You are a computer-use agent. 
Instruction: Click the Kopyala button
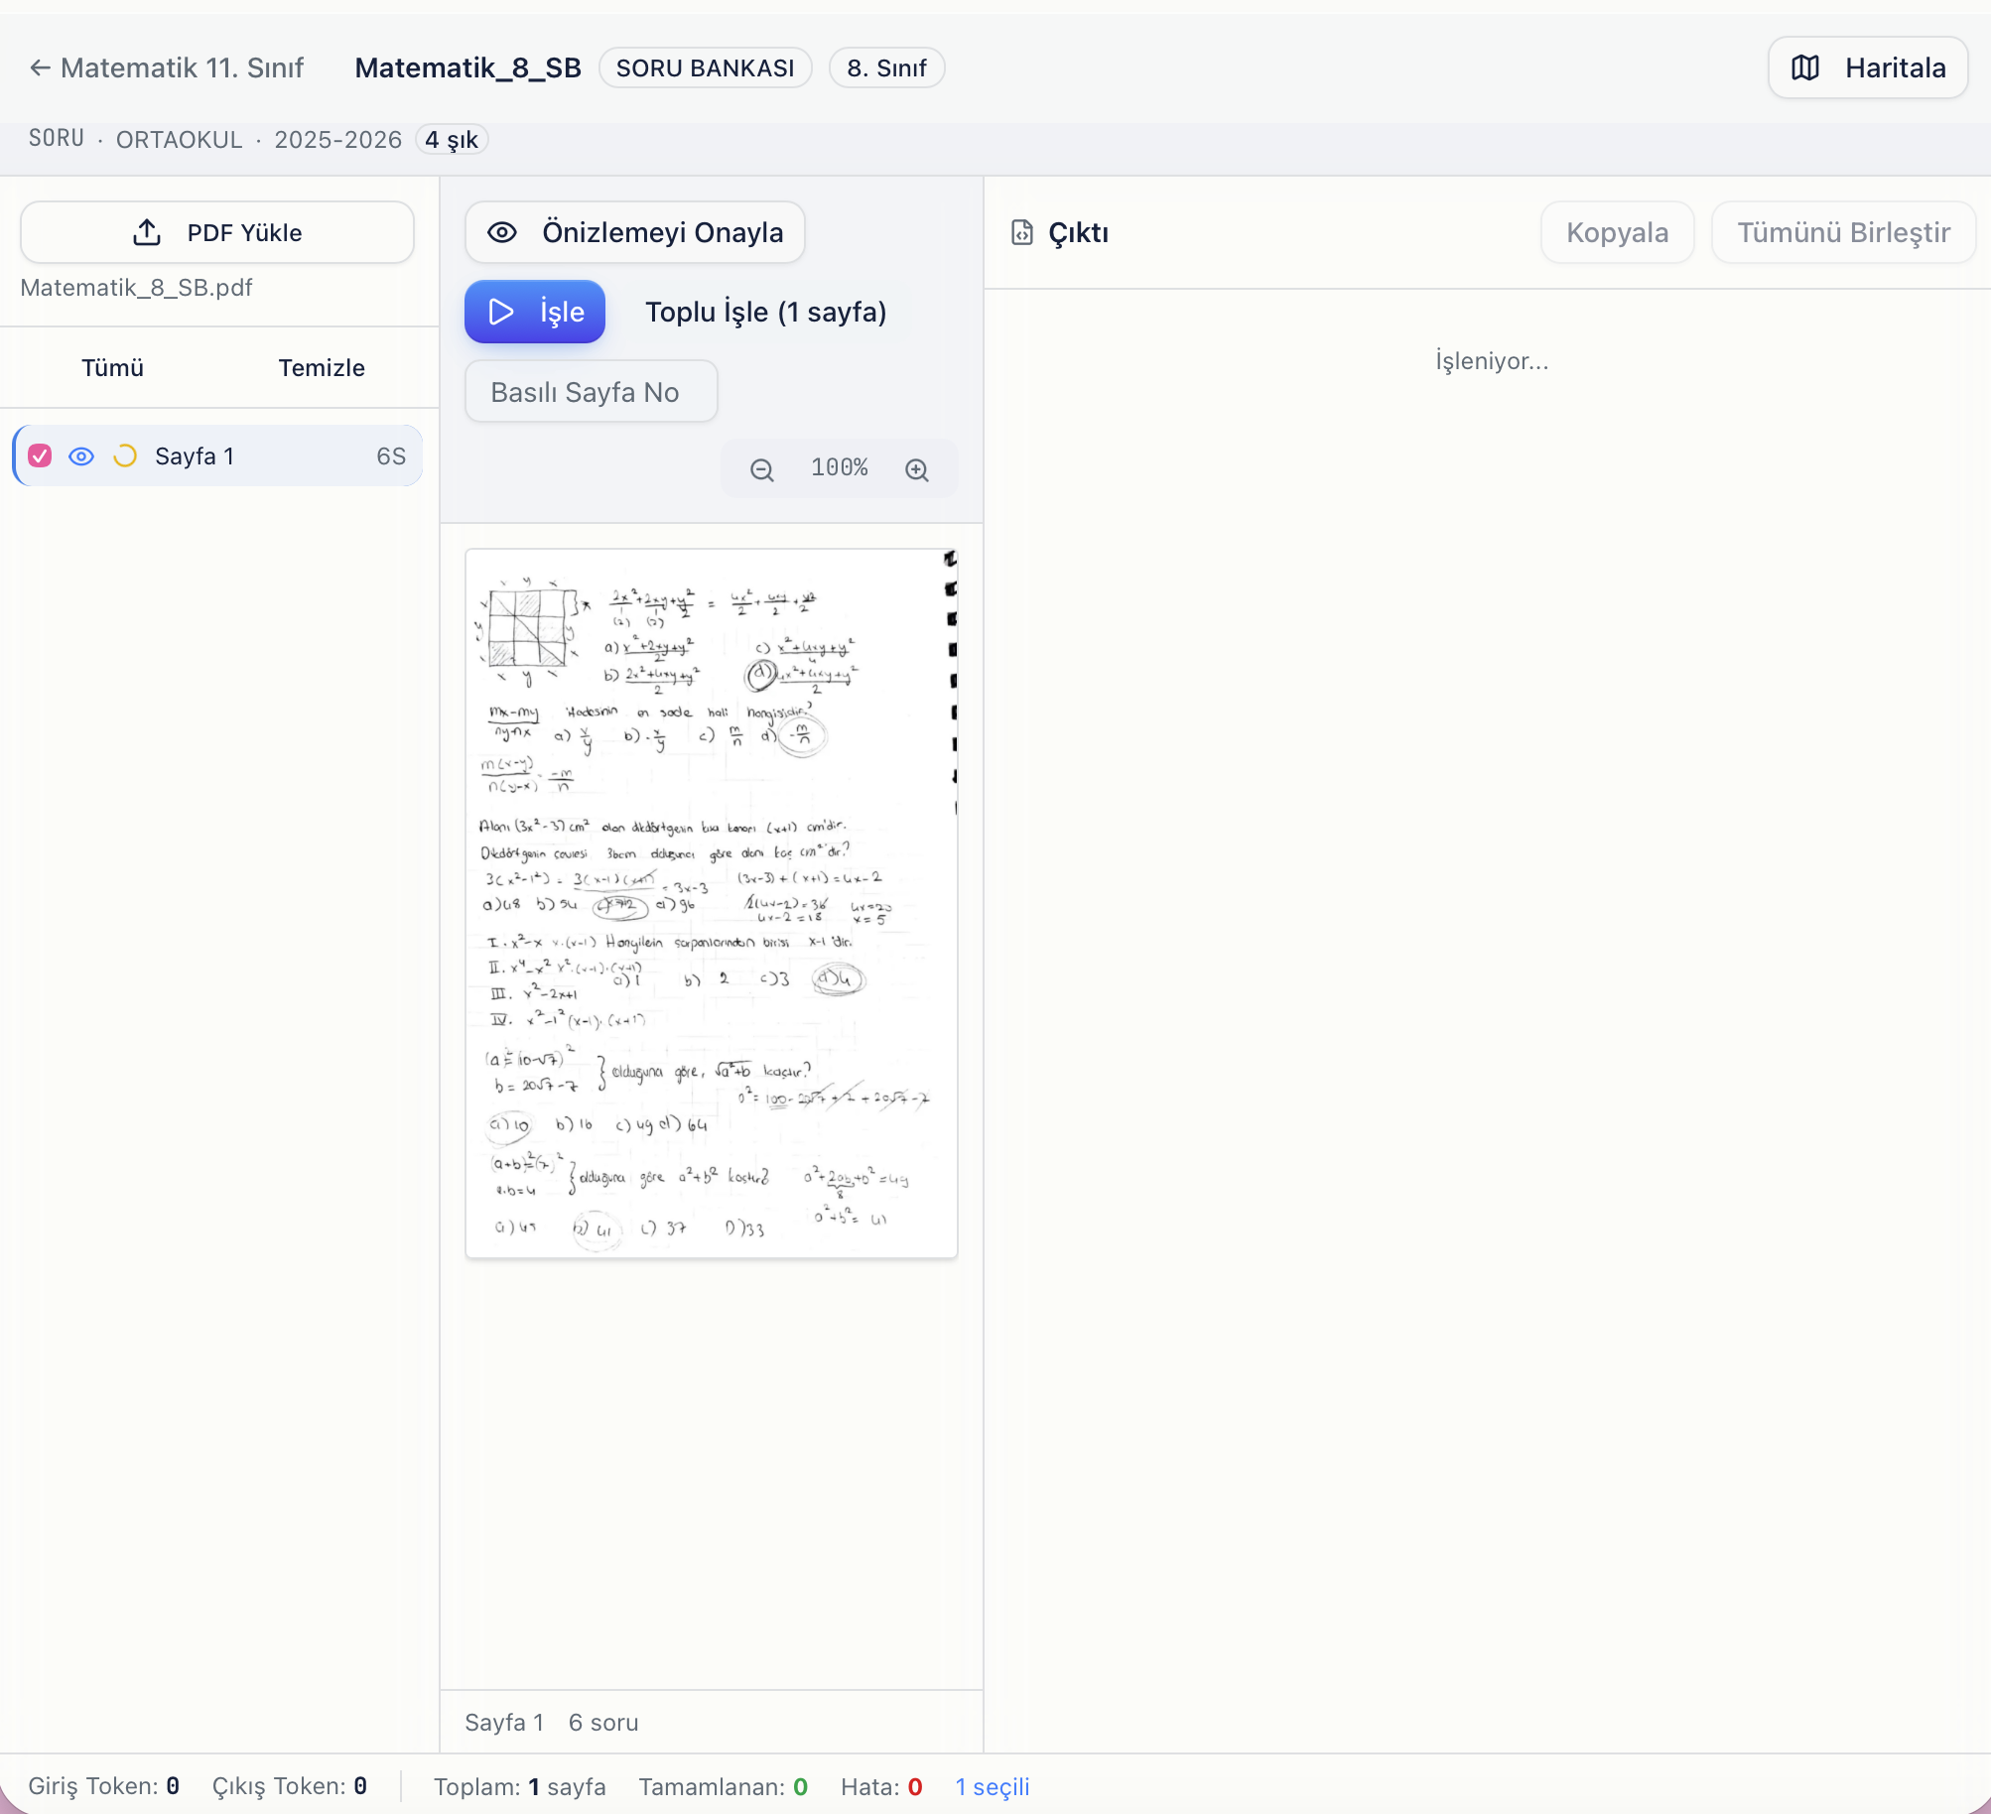click(1617, 232)
